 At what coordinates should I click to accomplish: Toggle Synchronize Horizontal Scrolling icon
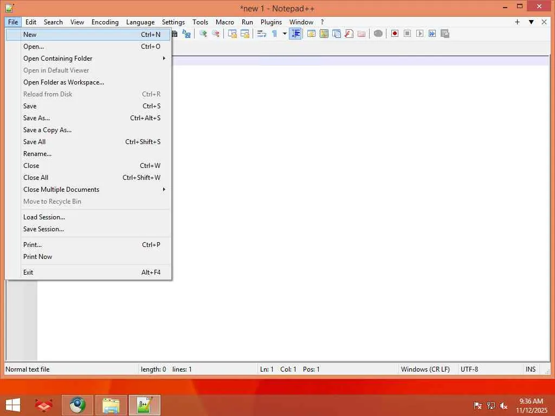[245, 34]
